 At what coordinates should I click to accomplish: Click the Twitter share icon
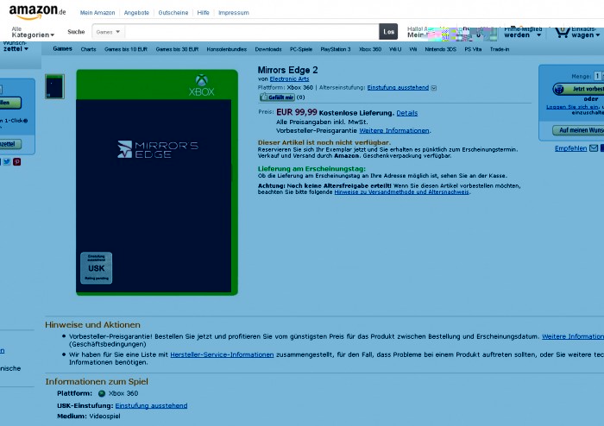coord(6,161)
